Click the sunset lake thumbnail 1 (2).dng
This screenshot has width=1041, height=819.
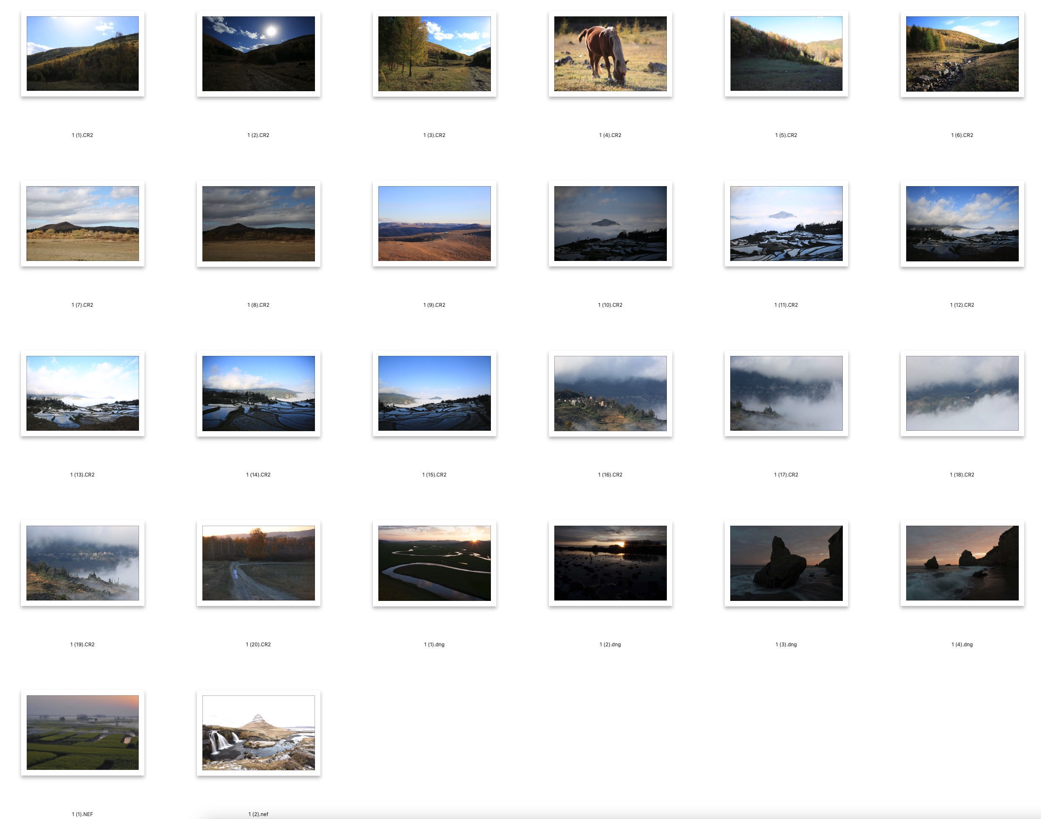610,563
